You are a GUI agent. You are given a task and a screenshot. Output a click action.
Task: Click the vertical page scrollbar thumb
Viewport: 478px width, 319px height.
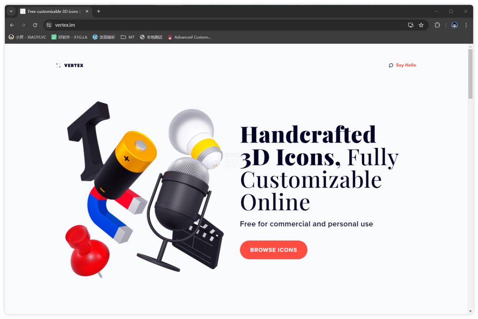[x=470, y=74]
